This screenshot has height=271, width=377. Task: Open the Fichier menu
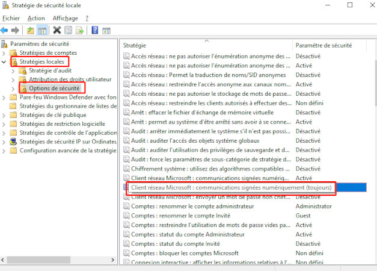coord(11,18)
